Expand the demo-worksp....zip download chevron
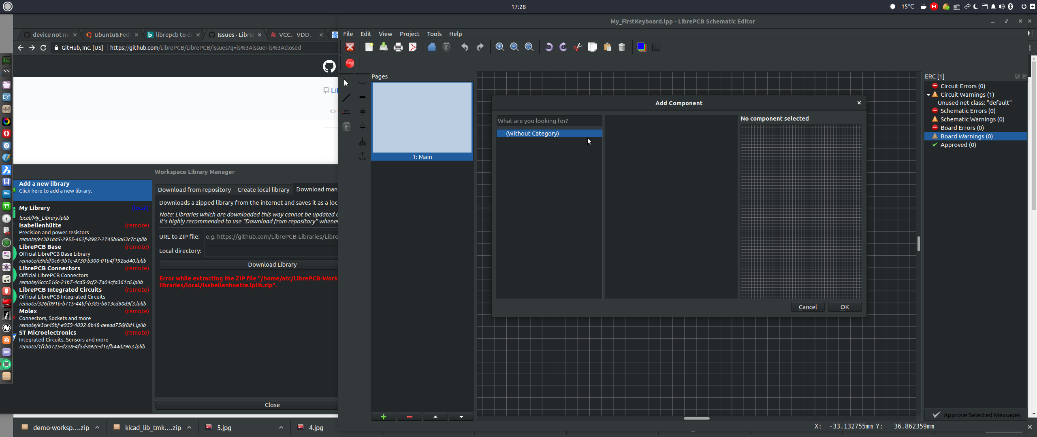 tap(97, 427)
